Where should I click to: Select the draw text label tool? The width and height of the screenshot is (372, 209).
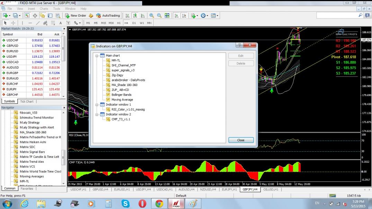pyautogui.click(x=68, y=23)
